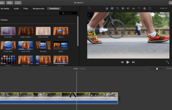Click the Reset All button

163,8
